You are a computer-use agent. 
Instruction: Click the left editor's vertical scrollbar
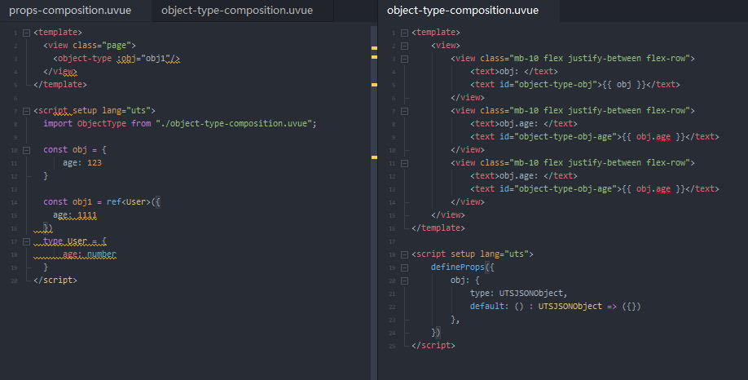374,203
